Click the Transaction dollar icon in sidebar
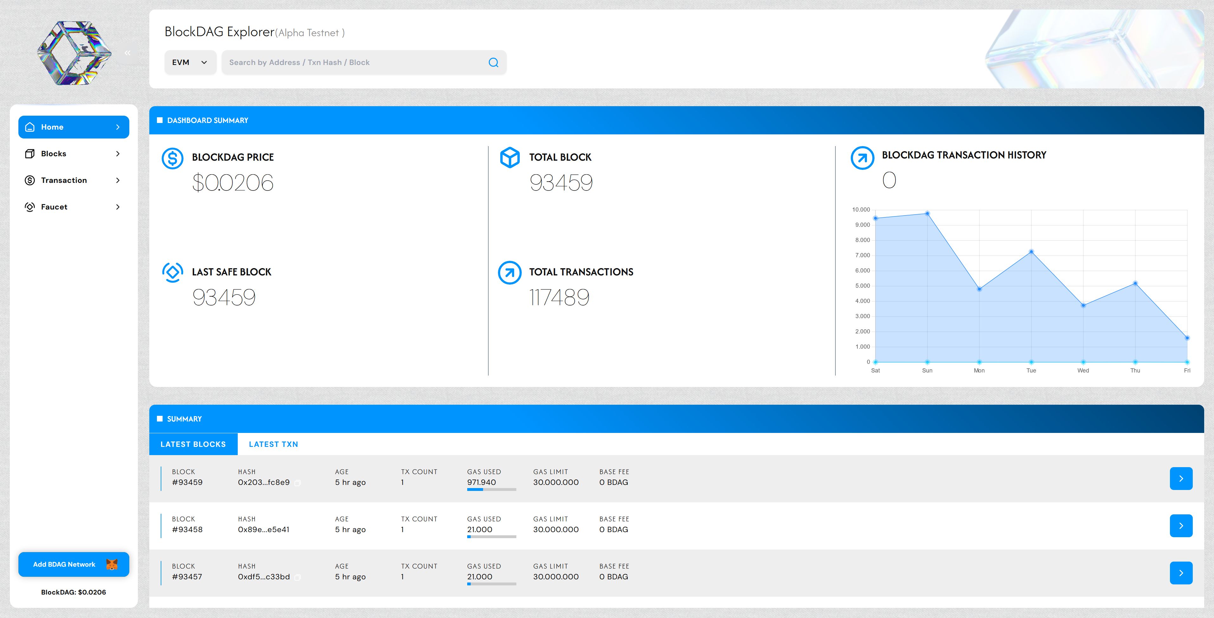The image size is (1214, 618). [x=30, y=180]
